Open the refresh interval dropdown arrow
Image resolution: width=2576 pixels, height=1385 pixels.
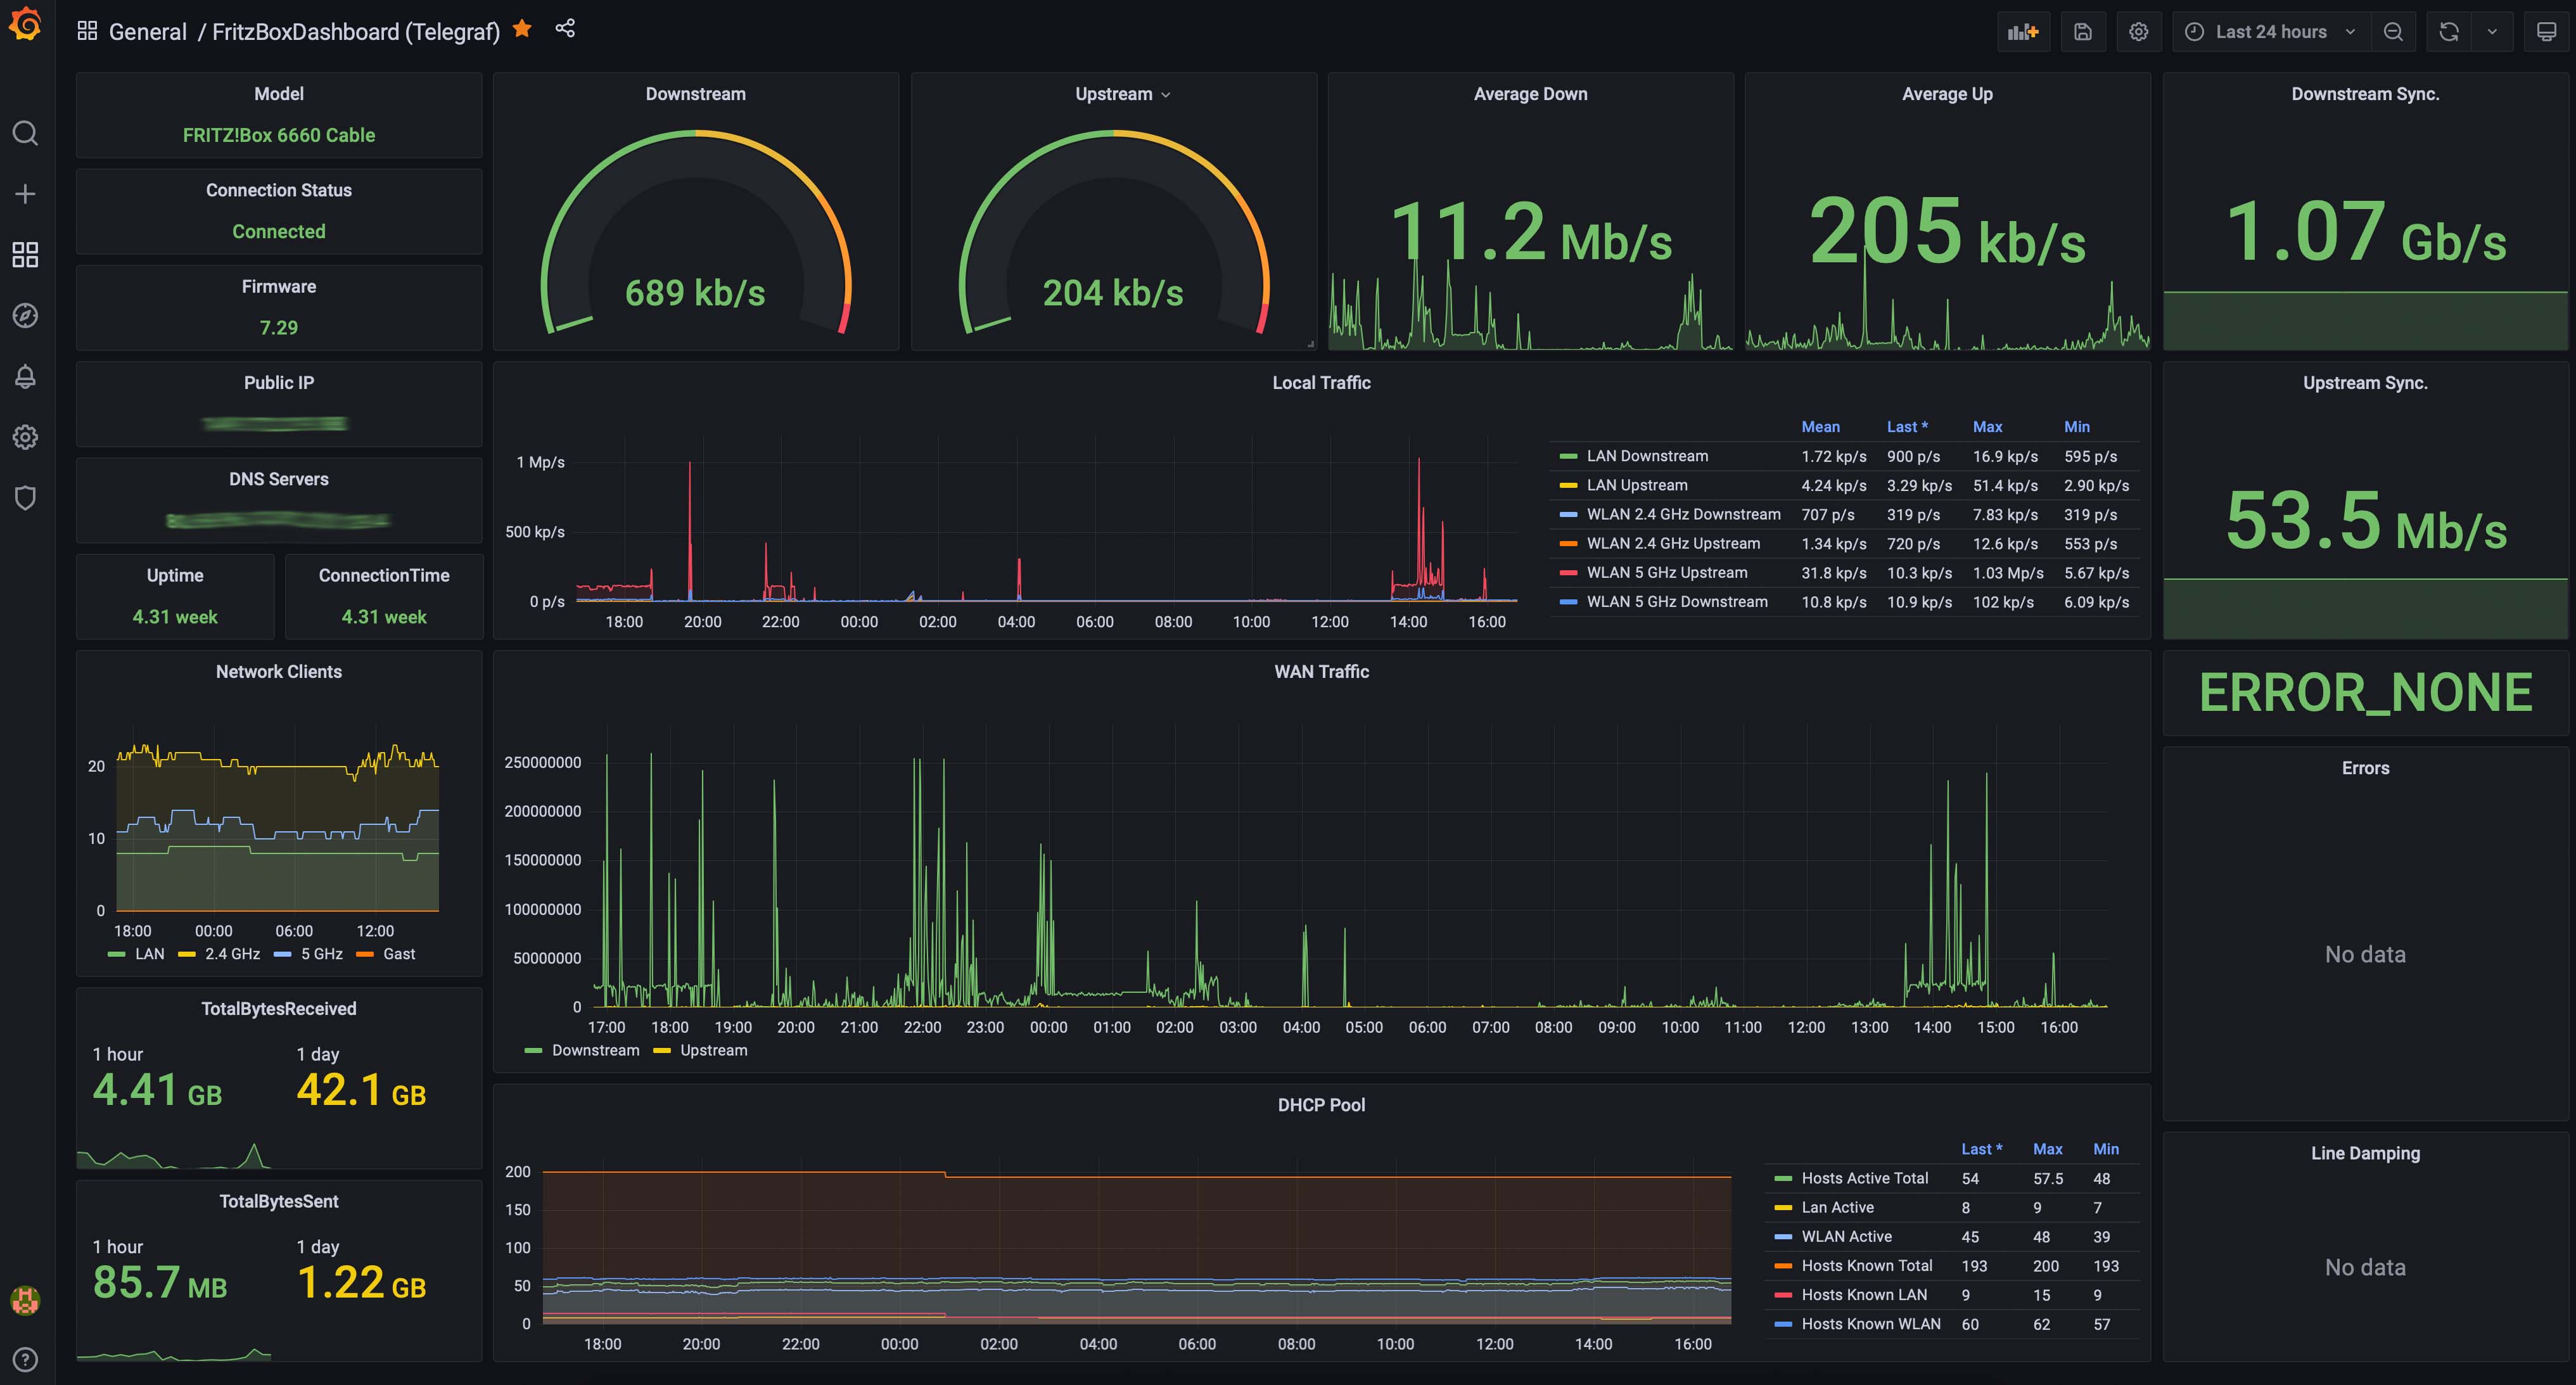pyautogui.click(x=2492, y=31)
